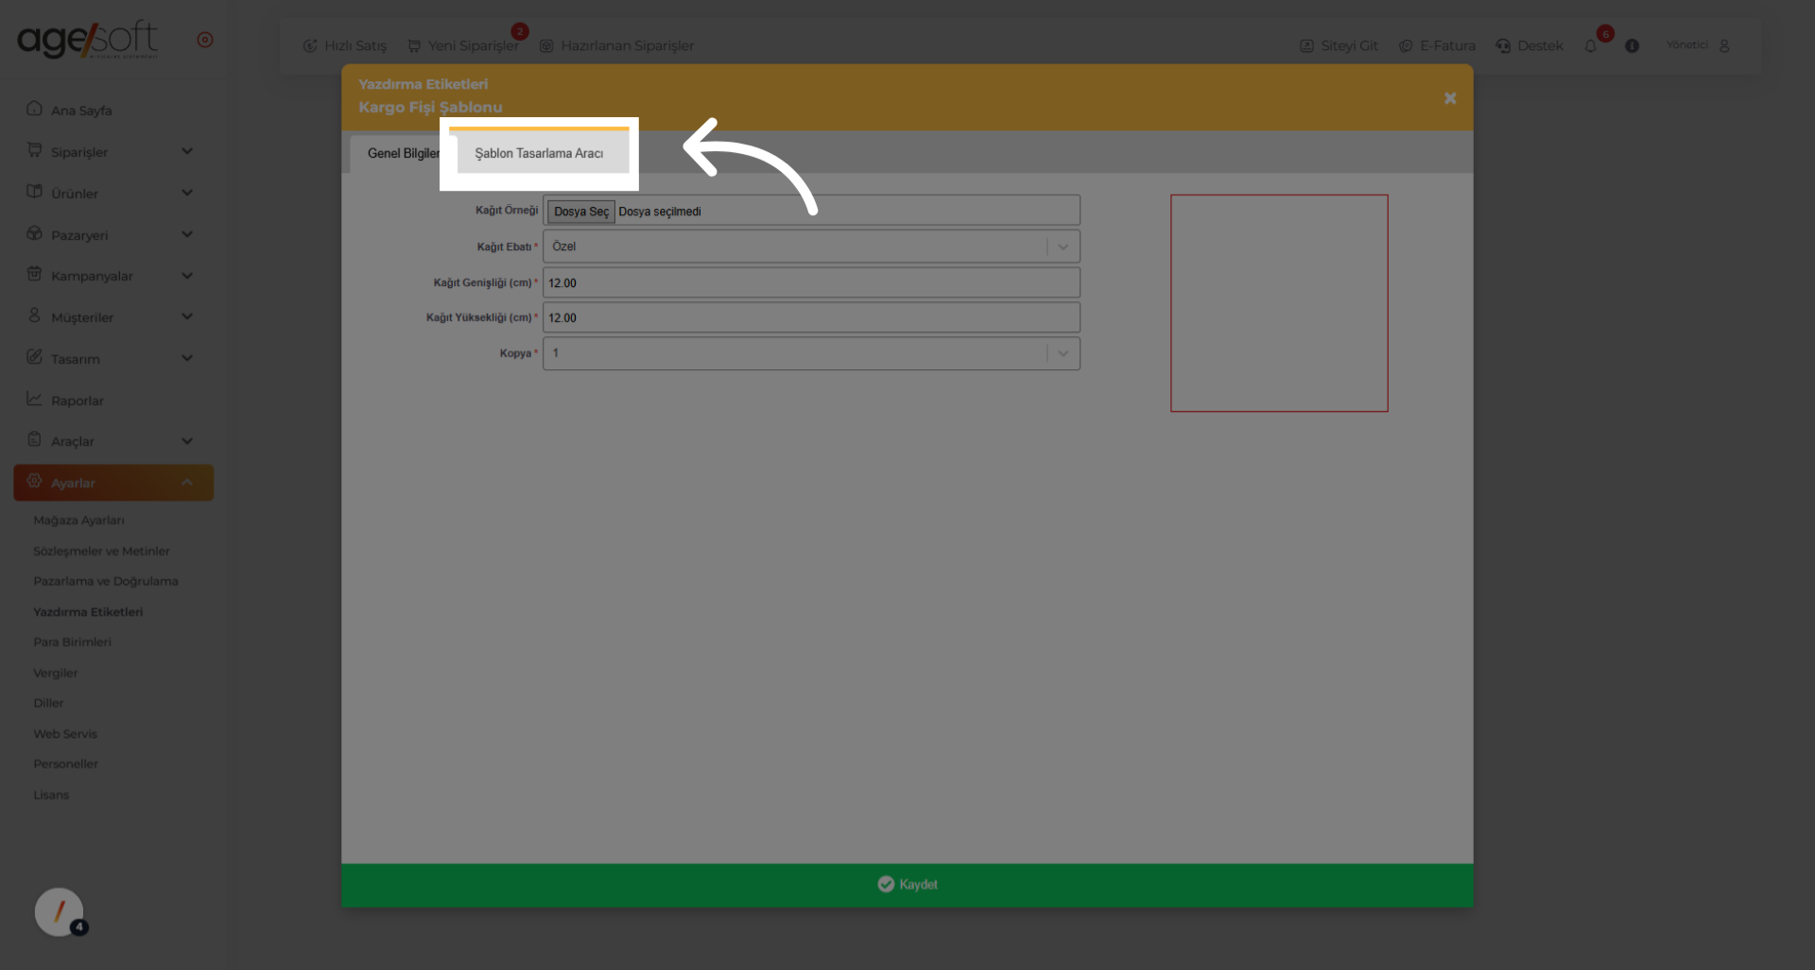Click the Destek headset icon

point(1503,45)
